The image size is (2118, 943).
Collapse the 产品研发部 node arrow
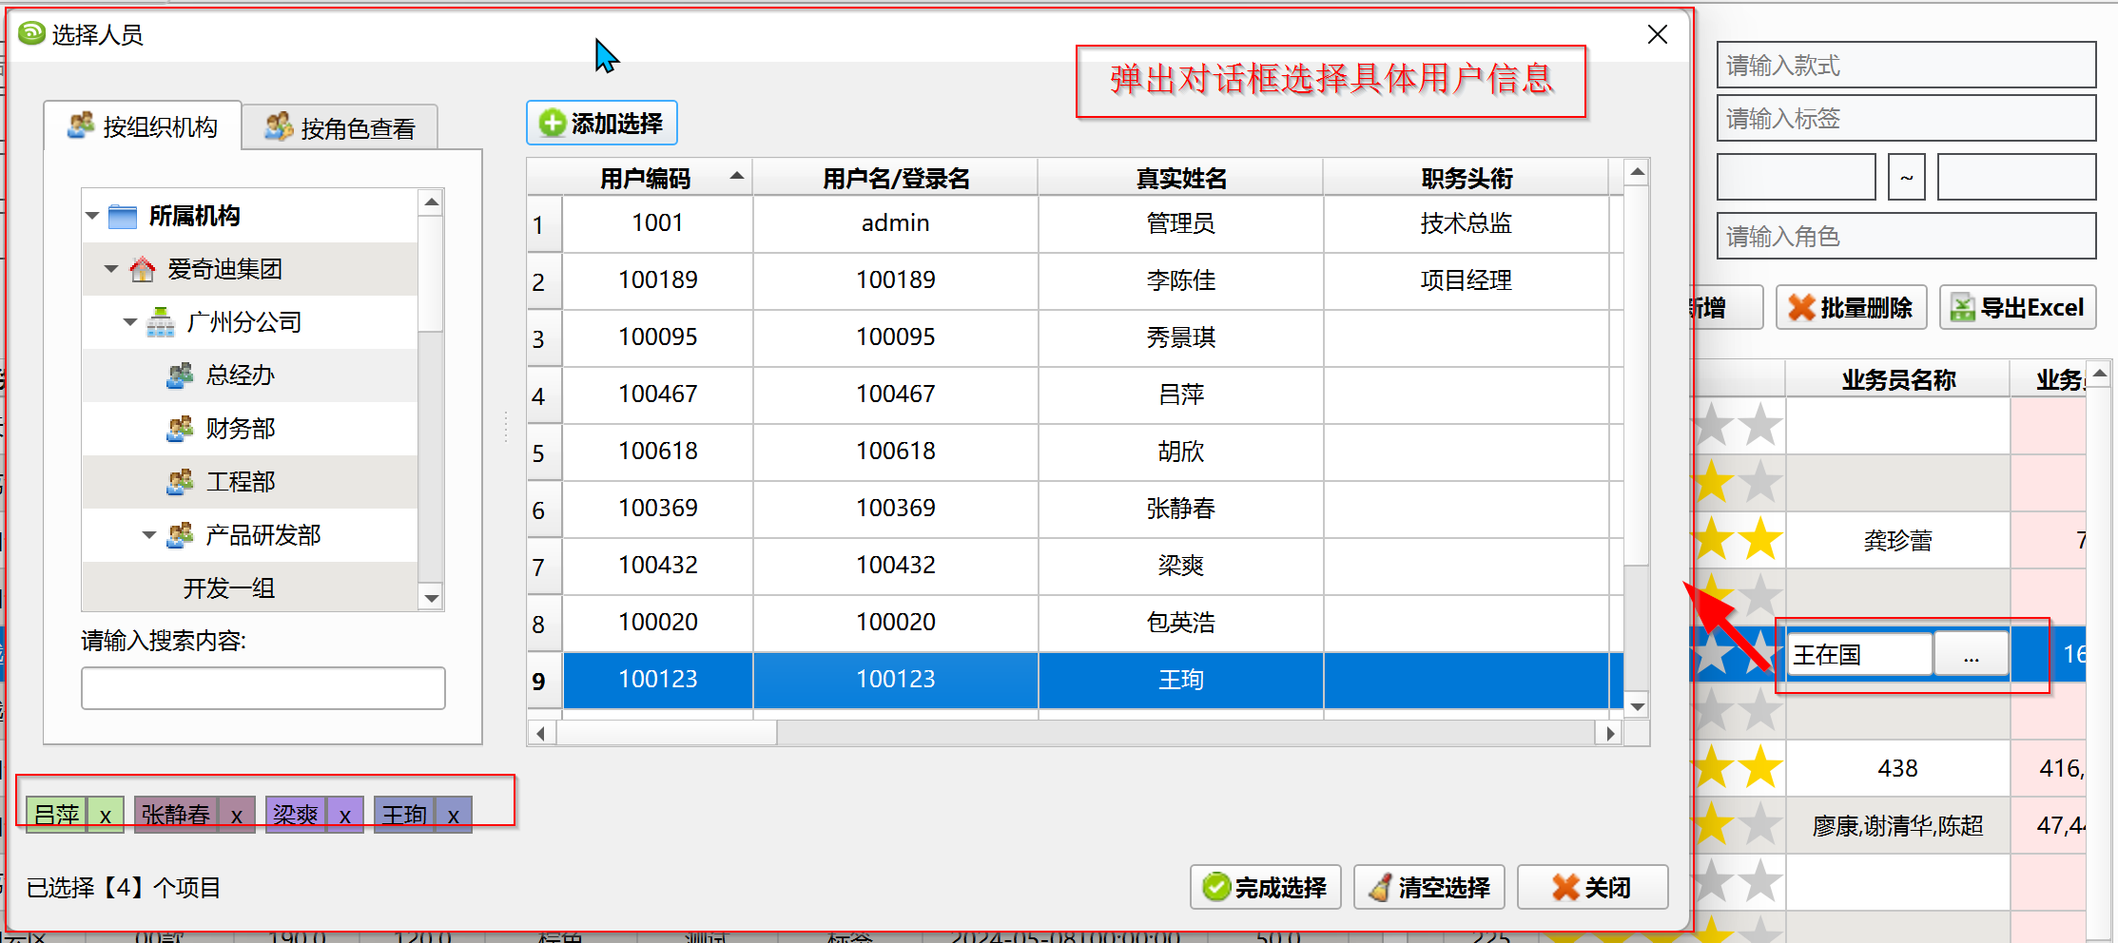point(149,535)
